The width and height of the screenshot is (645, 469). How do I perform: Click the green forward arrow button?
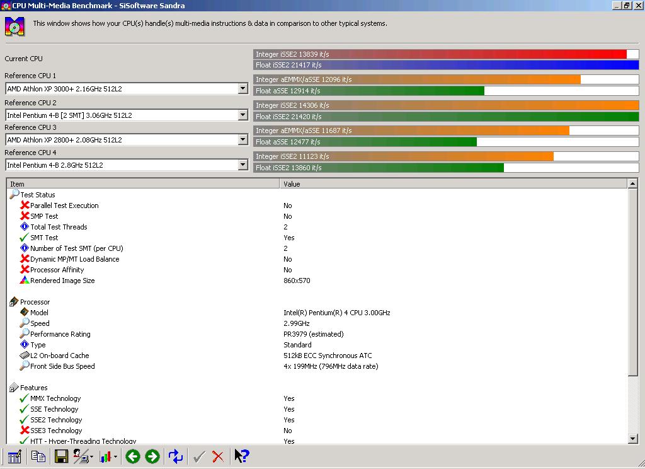coord(152,456)
